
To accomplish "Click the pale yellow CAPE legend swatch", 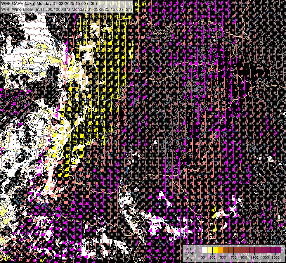I will pos(210,250).
